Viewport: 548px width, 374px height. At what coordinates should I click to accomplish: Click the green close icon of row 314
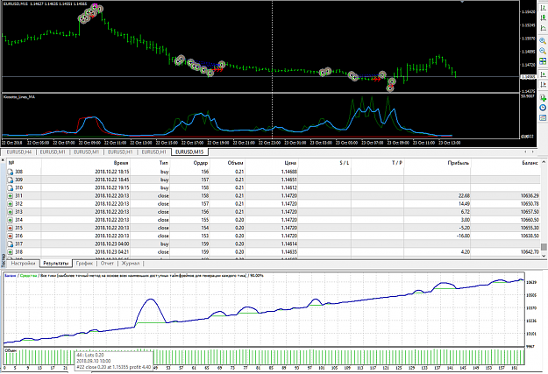coord(11,220)
